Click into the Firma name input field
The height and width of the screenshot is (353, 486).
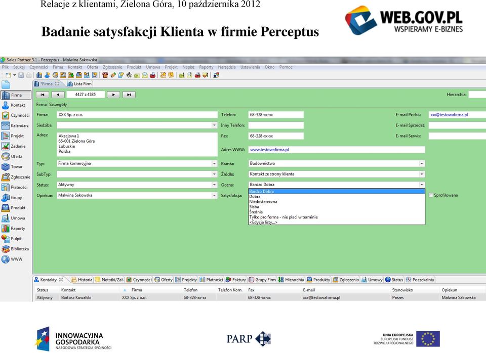137,115
